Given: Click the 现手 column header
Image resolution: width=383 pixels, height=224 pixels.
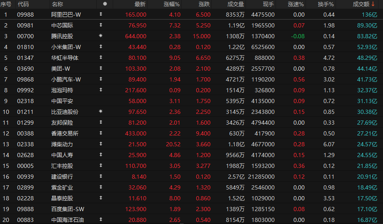Looking at the screenshot, I should click(x=268, y=4).
